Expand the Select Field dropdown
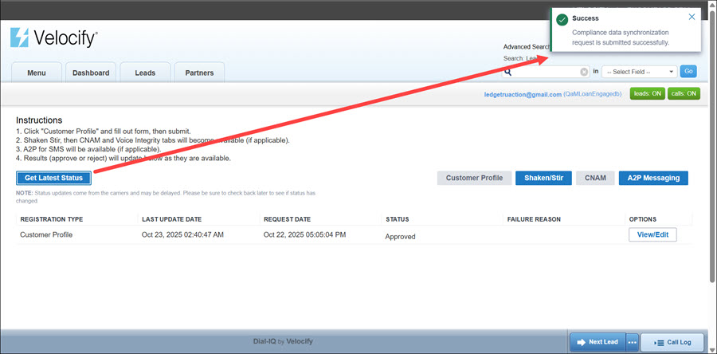The image size is (717, 354). 639,72
